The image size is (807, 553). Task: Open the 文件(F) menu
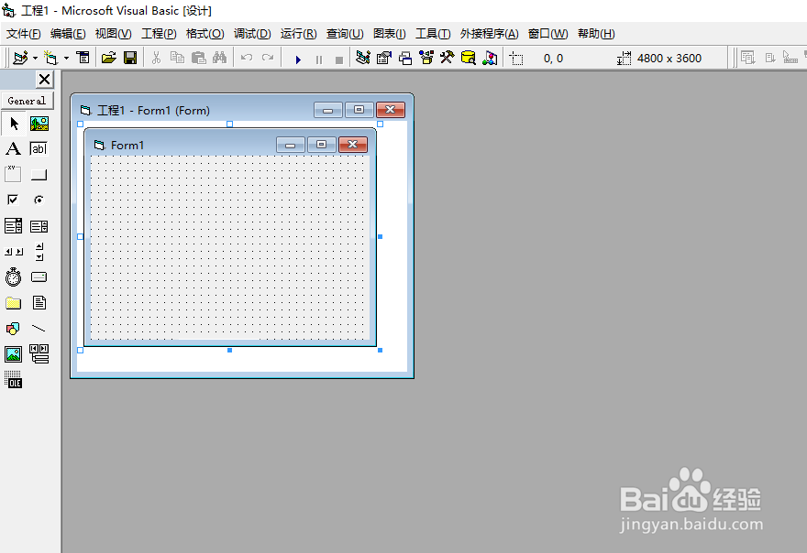click(x=24, y=34)
